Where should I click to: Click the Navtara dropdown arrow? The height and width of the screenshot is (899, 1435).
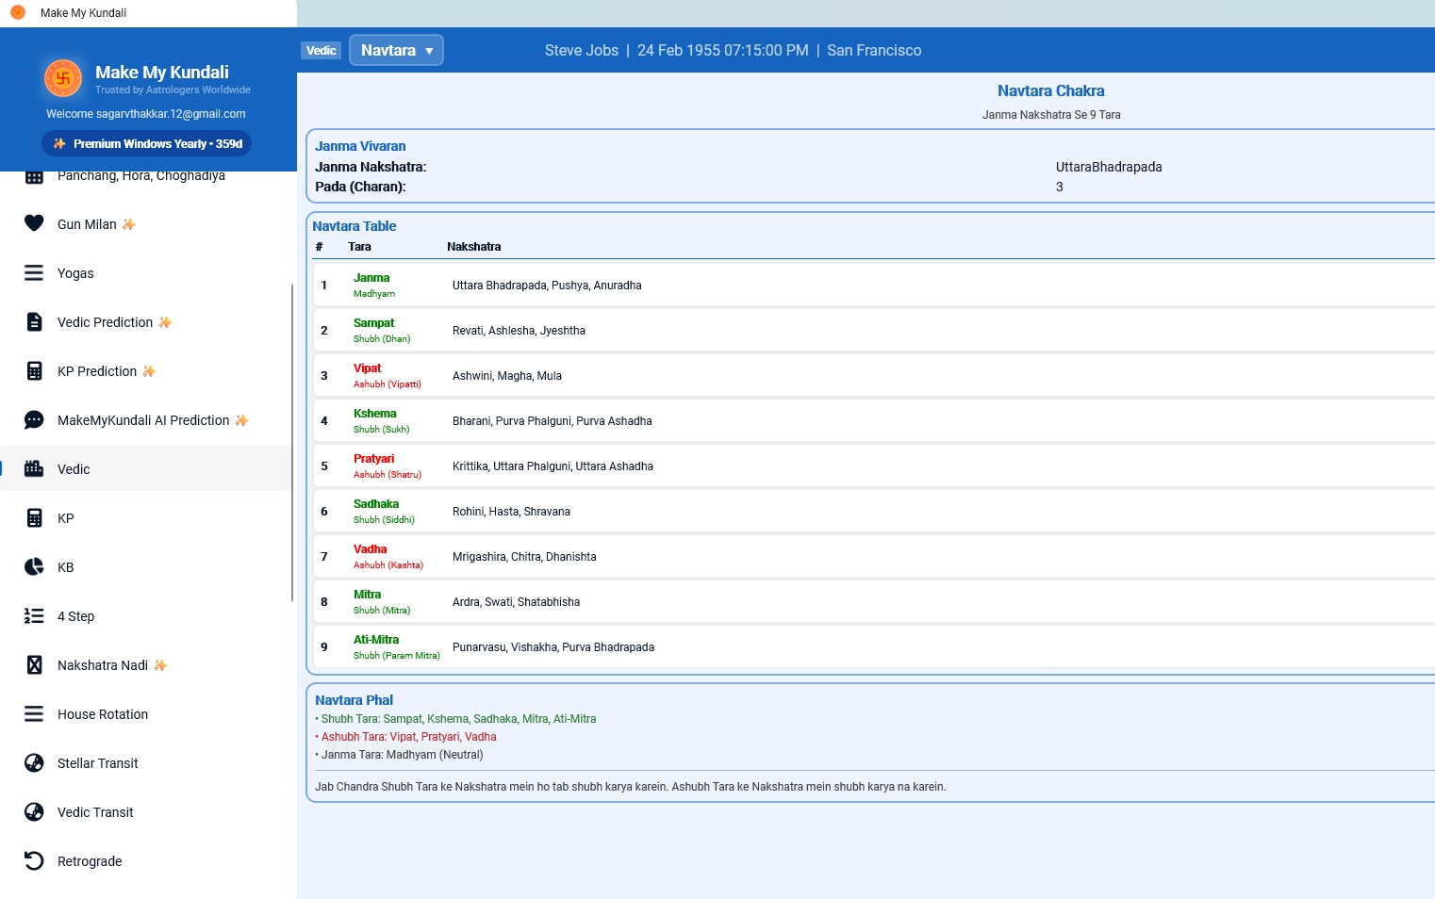click(x=429, y=51)
